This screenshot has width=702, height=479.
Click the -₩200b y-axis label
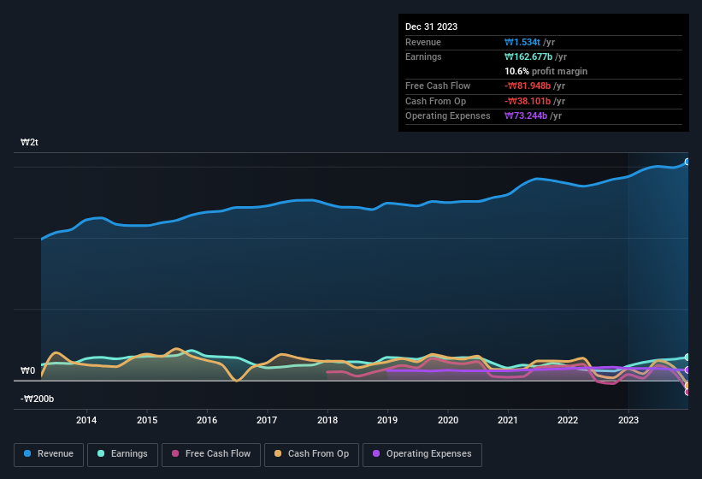pos(38,399)
